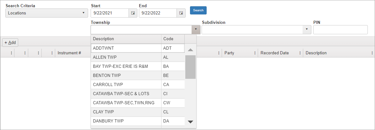Select ALLEN TWP from township list
The width and height of the screenshot is (375, 130).
click(x=126, y=57)
